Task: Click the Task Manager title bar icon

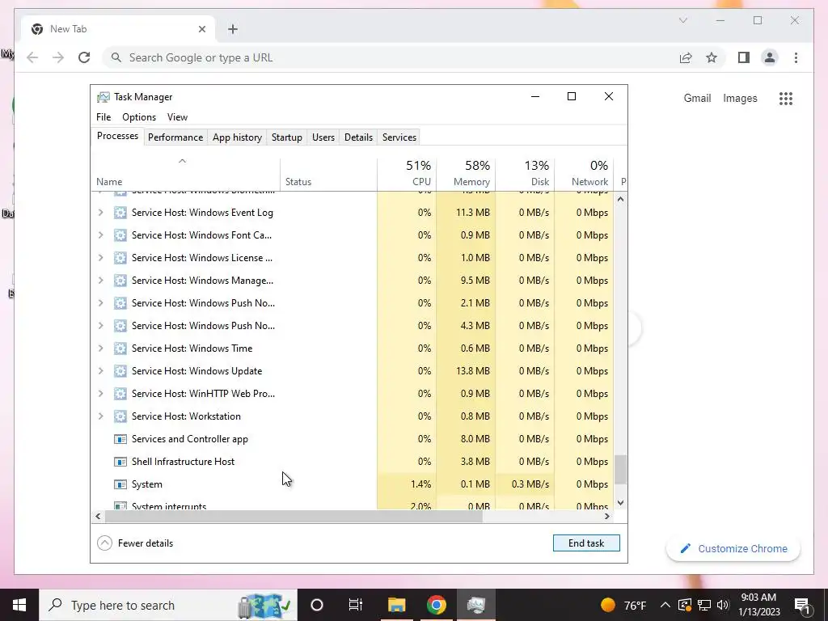Action: [103, 97]
